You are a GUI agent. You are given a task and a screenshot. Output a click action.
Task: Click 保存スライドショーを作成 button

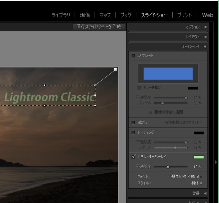click(99, 26)
